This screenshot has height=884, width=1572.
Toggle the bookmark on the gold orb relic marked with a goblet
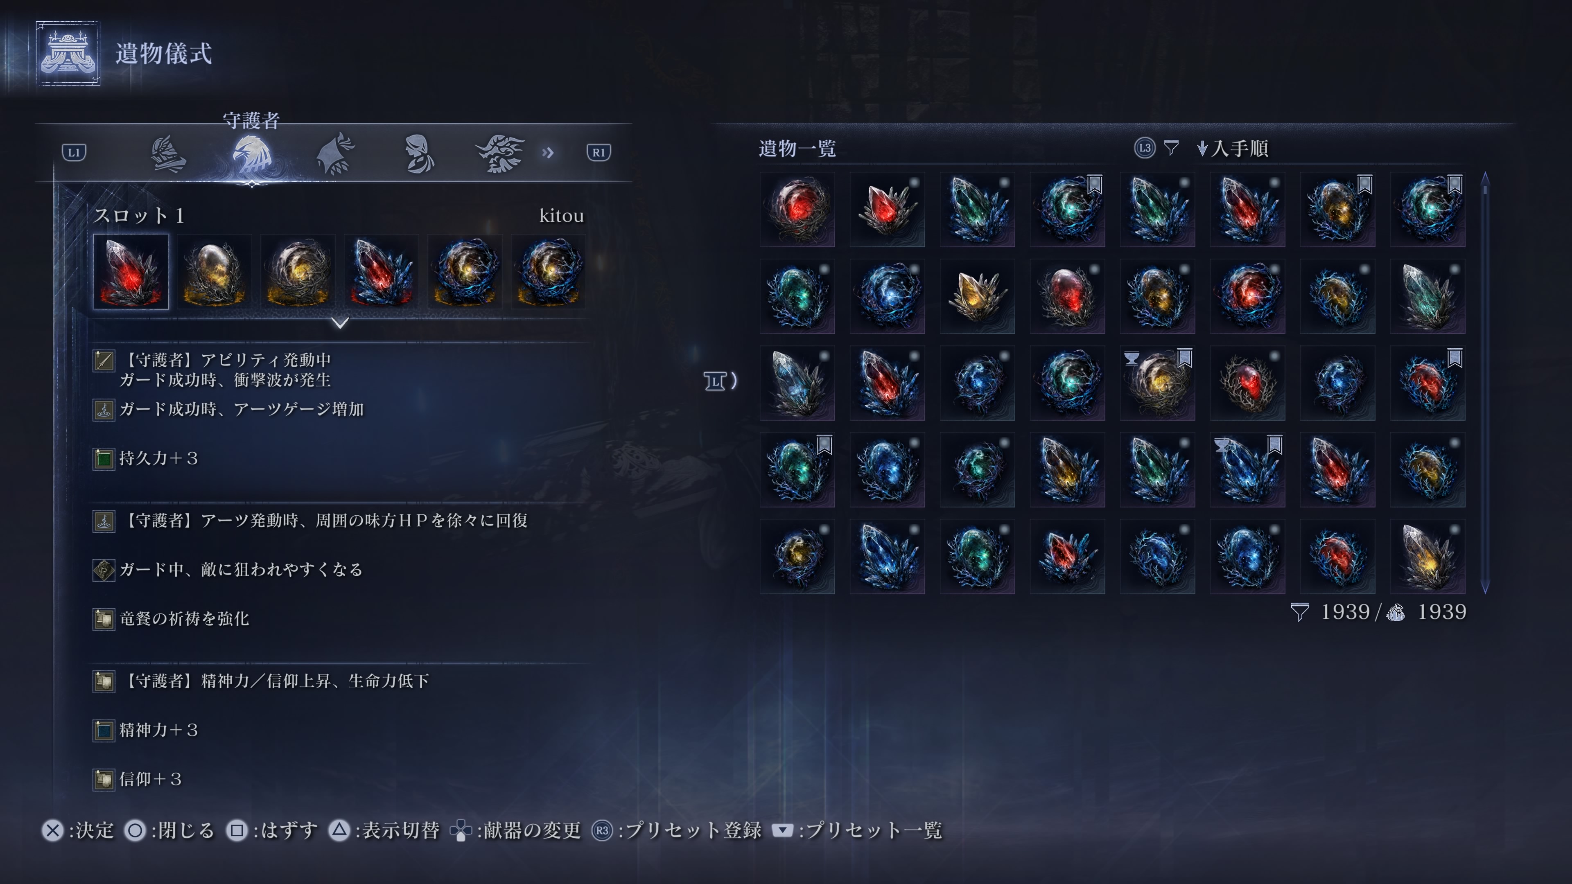click(x=1184, y=358)
